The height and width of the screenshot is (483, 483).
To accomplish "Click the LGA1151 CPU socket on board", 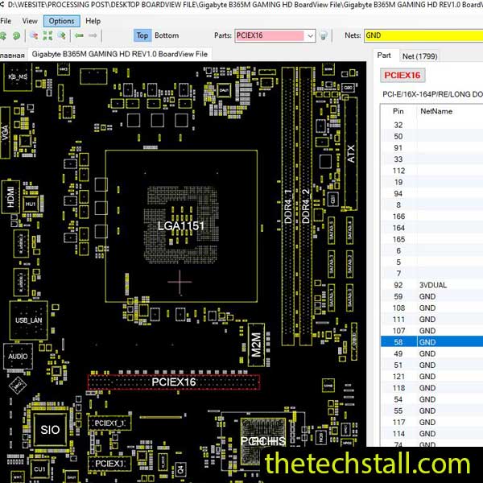I will coord(181,226).
